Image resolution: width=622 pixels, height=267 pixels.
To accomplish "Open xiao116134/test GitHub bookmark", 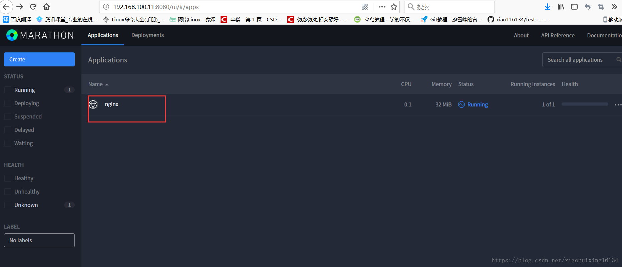I will click(518, 19).
